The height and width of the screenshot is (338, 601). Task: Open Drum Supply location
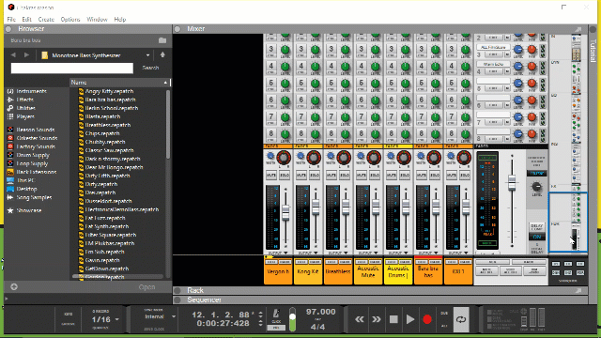coord(33,155)
